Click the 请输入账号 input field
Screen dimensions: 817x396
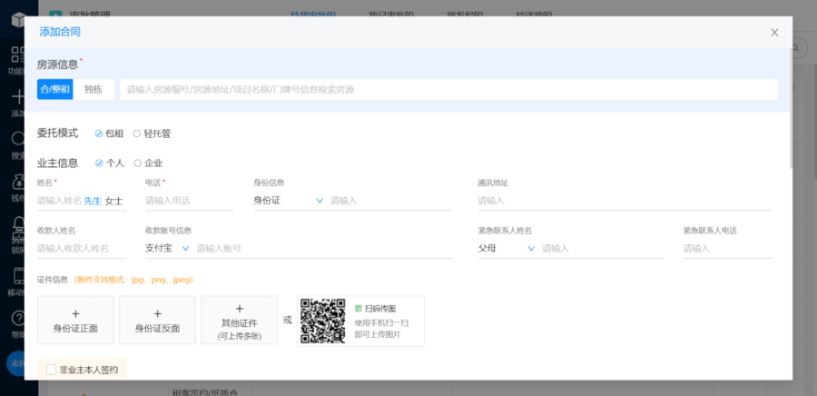(x=323, y=249)
